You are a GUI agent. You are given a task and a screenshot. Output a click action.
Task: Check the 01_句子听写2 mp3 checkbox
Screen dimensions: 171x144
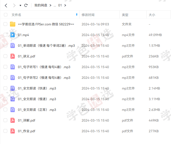tap(5, 77)
